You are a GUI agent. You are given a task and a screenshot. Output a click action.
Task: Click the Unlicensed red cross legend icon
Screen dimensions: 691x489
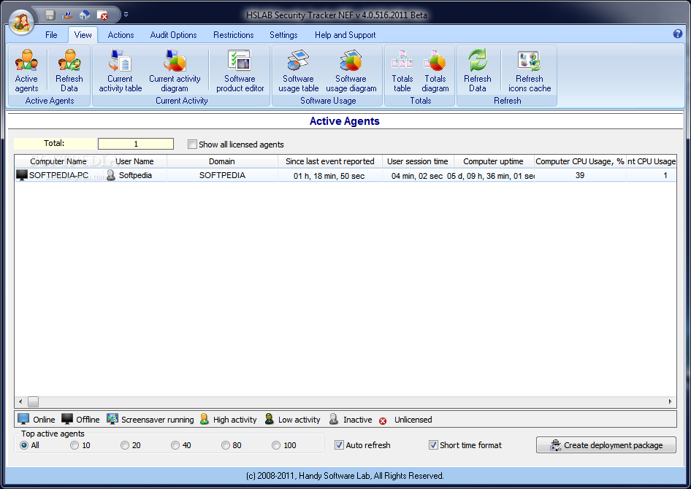click(383, 421)
